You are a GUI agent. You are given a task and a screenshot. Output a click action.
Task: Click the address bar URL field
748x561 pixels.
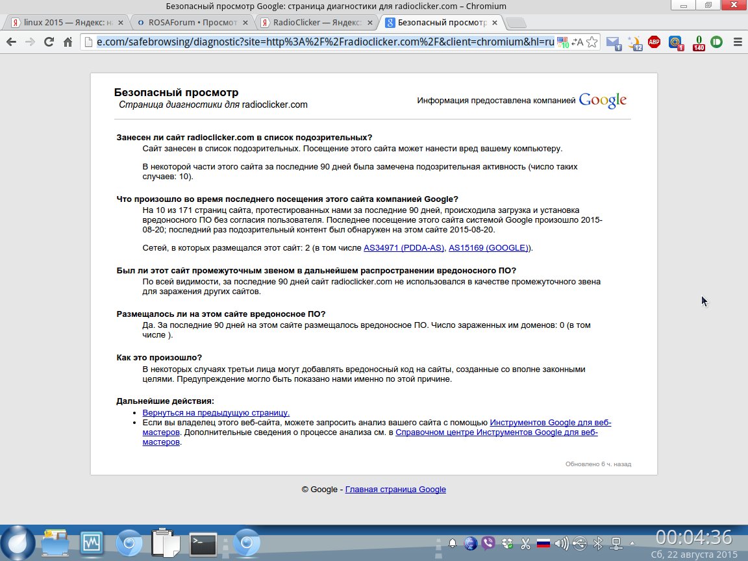[x=325, y=42]
